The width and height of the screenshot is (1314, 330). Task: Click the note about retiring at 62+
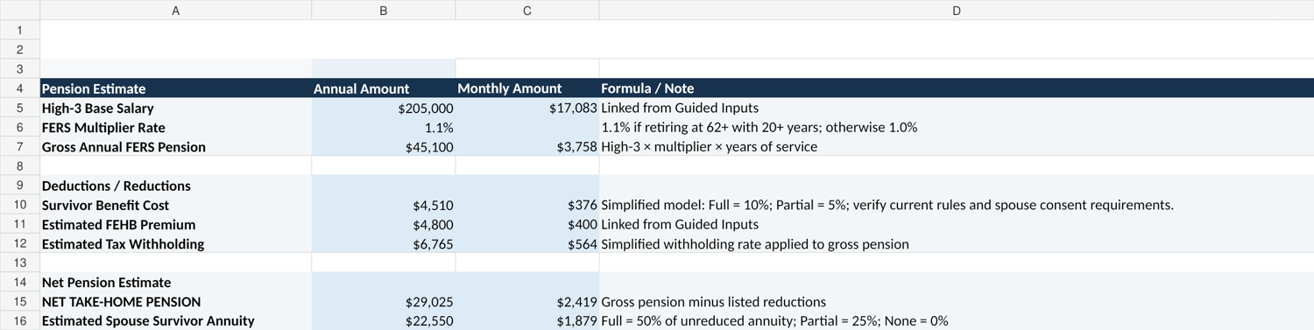pyautogui.click(x=957, y=127)
